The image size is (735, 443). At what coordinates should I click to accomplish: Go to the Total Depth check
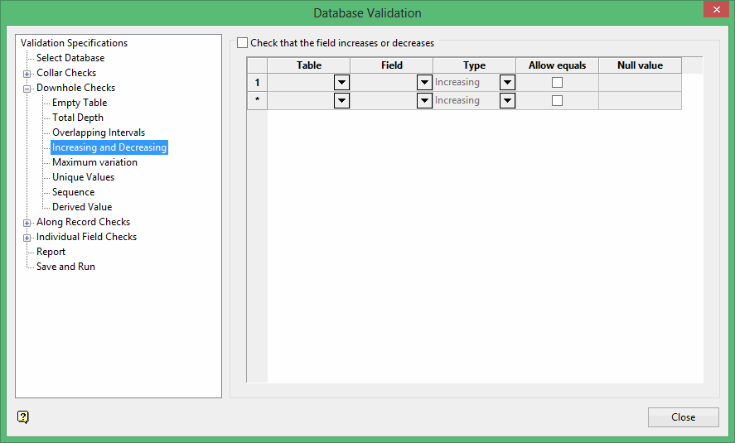[x=77, y=118]
